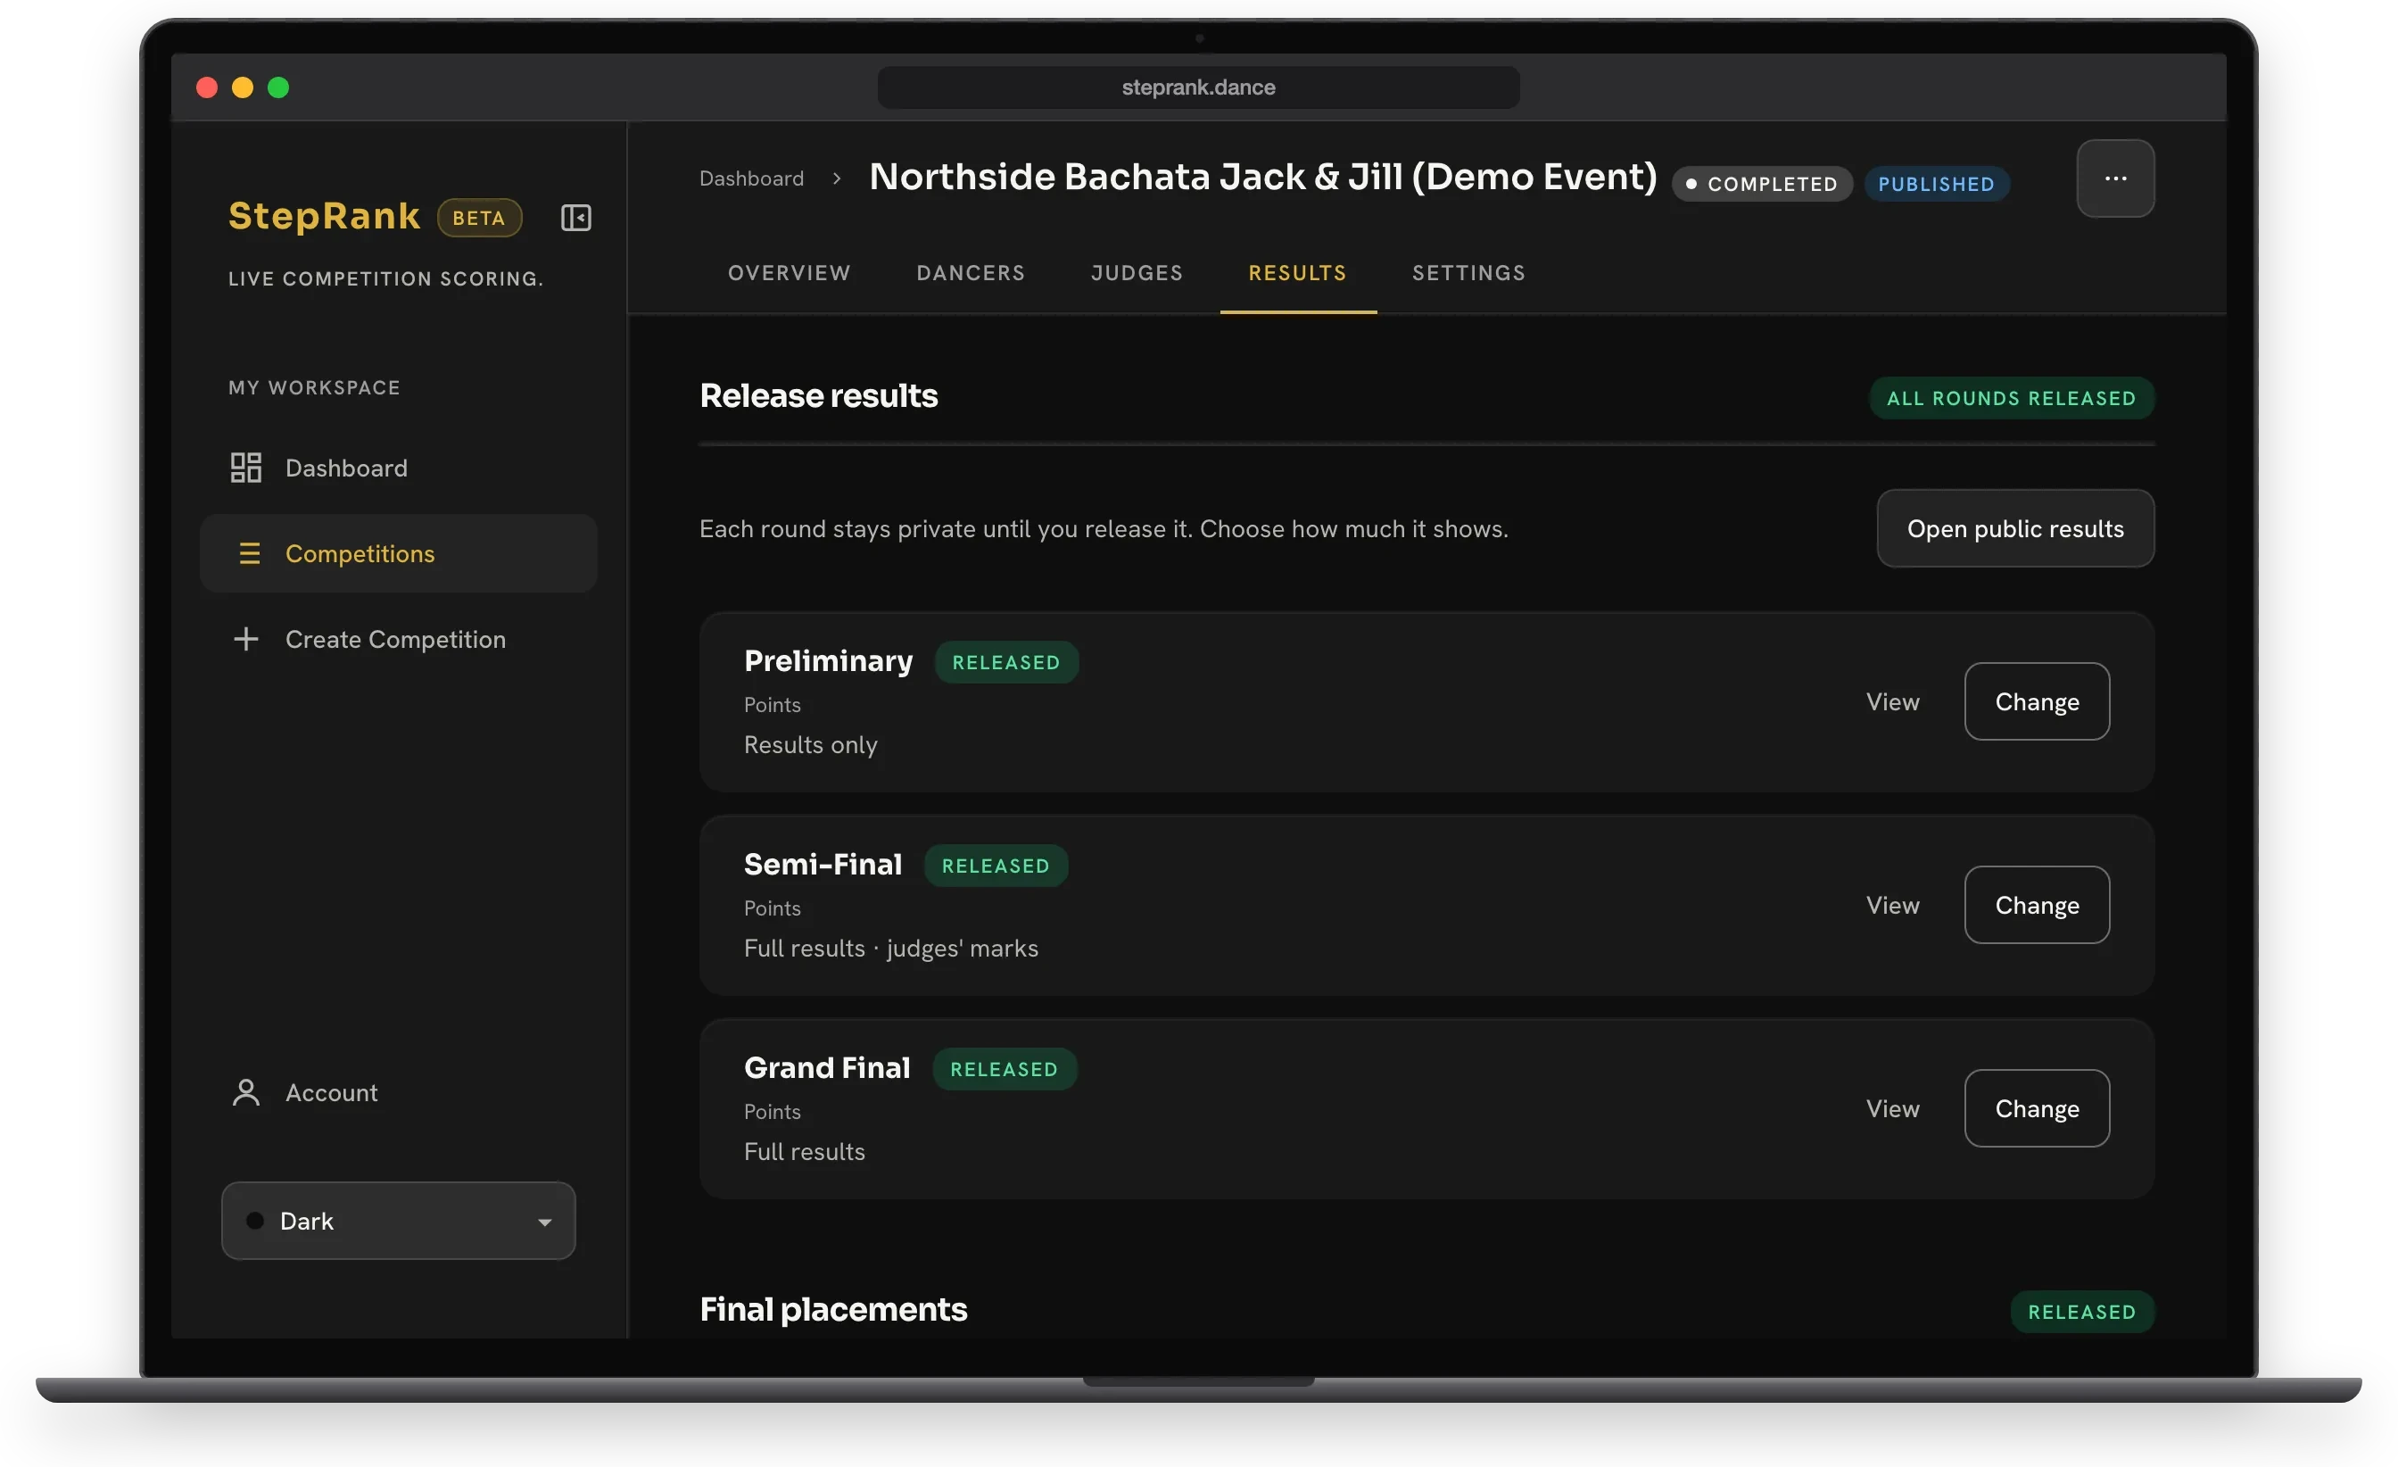Click the BETA badge

pos(480,218)
